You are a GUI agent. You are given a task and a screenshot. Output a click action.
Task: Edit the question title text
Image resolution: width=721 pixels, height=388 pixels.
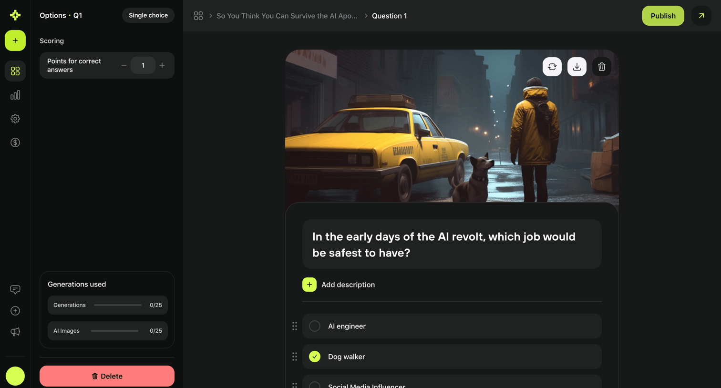click(452, 245)
